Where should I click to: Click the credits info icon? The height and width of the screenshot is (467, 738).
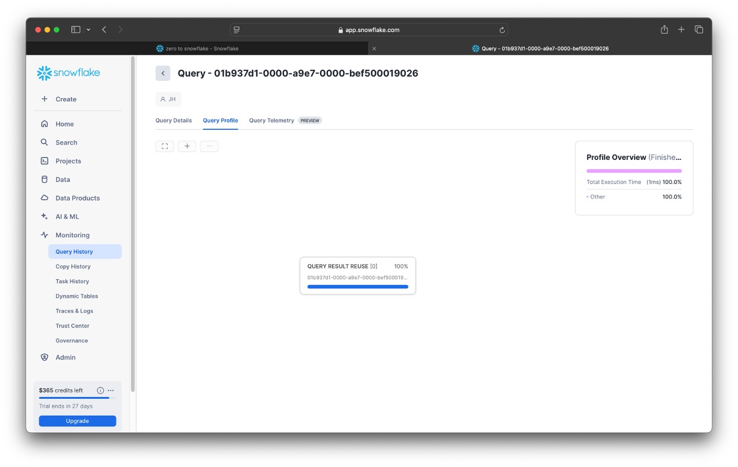(100, 390)
